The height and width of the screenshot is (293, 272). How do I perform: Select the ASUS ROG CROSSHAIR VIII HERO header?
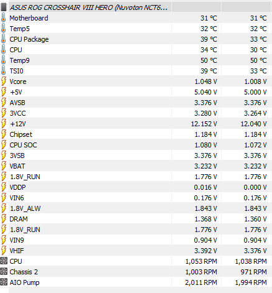pyautogui.click(x=89, y=7)
